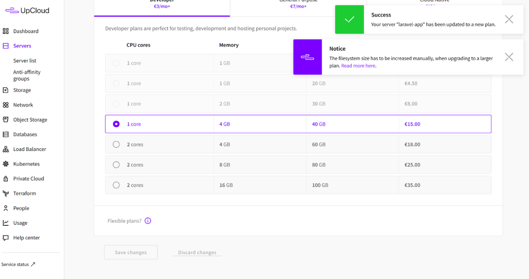
Task: Dismiss the Success notification
Action: pyautogui.click(x=509, y=20)
